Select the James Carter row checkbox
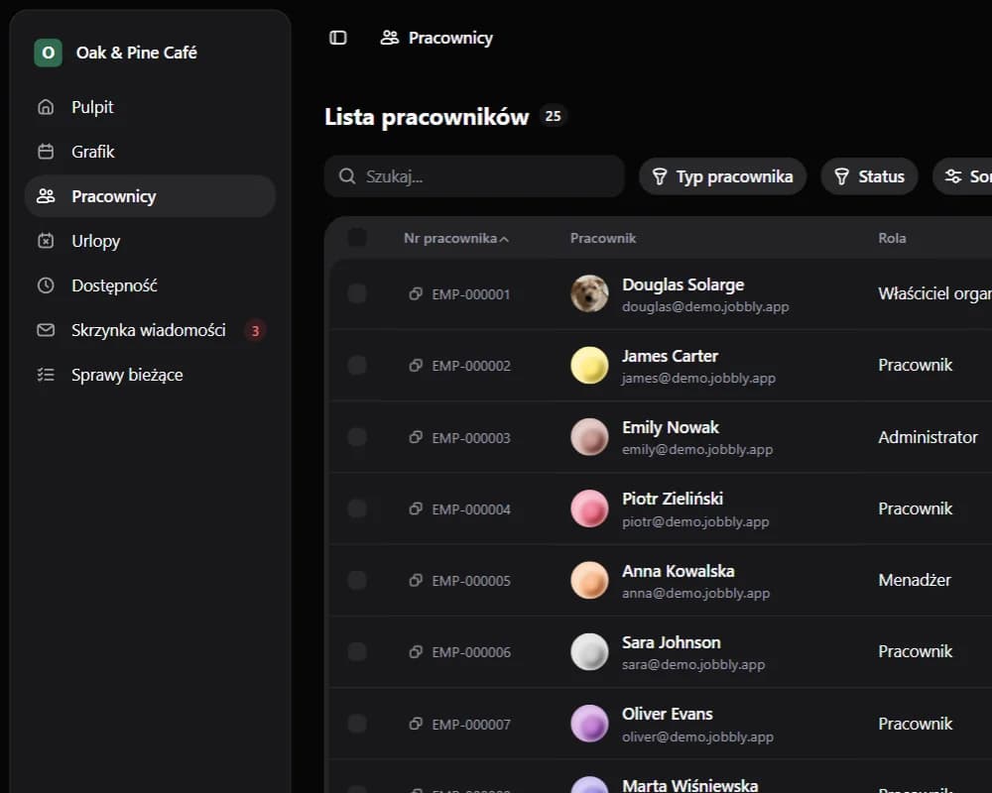This screenshot has width=992, height=793. (357, 365)
